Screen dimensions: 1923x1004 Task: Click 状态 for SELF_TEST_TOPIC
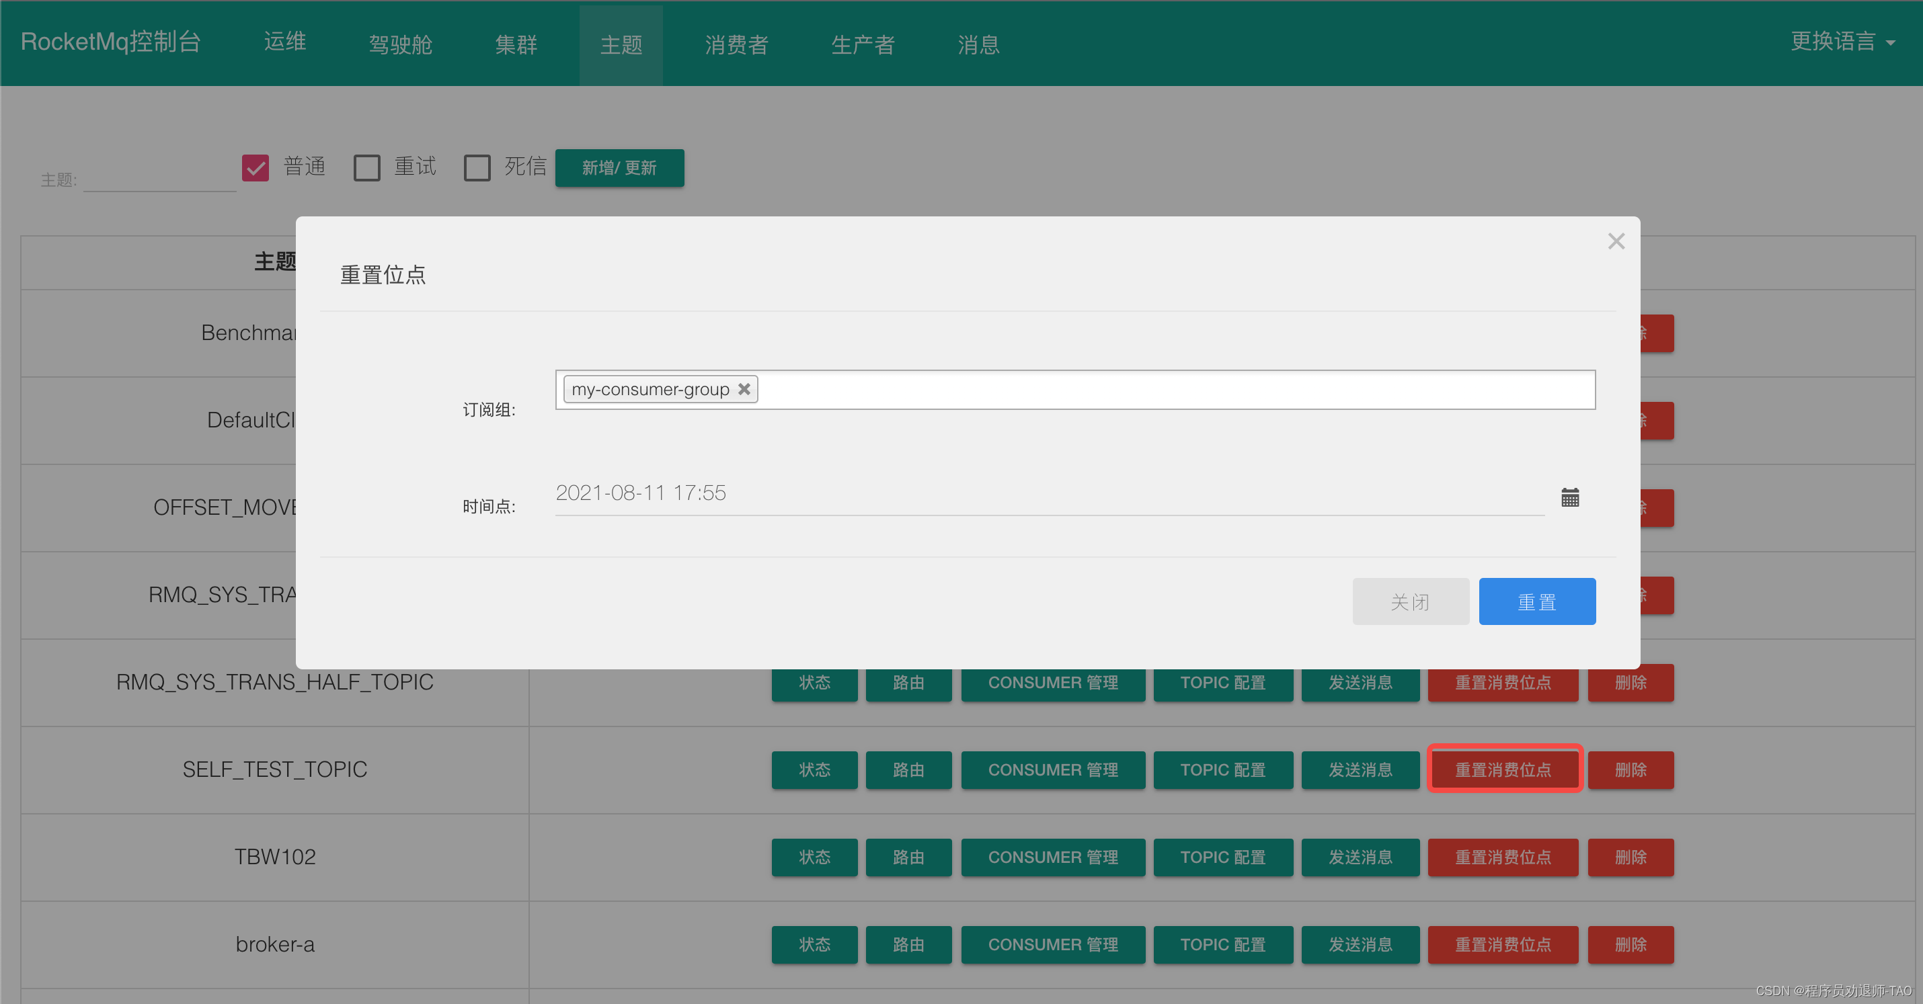point(814,769)
